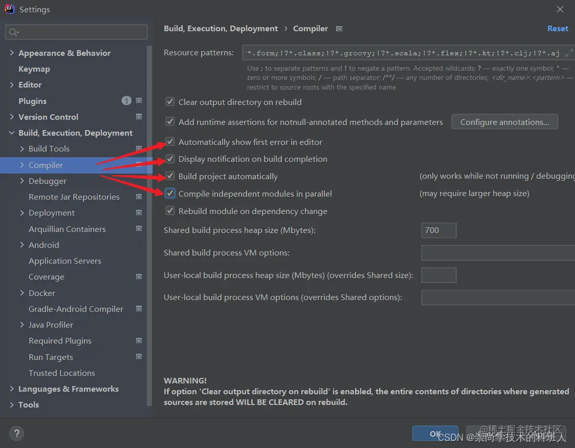
Task: Click project-level icon beside Coverage
Action: [x=139, y=276]
